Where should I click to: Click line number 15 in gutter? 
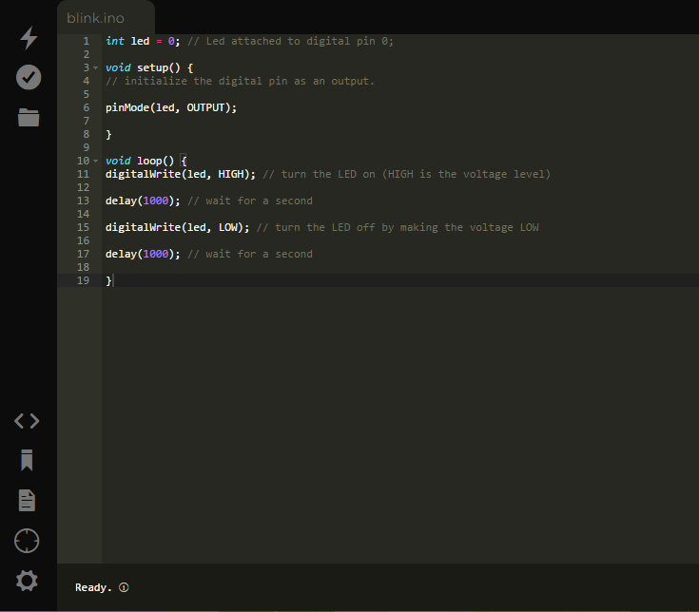(84, 228)
